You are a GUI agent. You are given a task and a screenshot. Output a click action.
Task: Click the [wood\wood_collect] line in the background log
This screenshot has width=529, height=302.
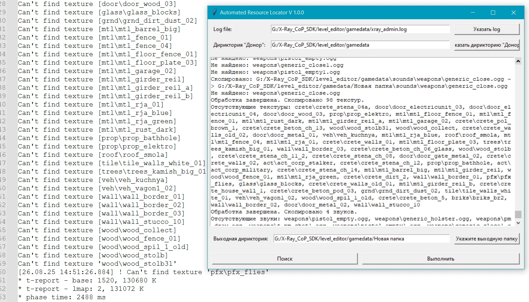pyautogui.click(x=97, y=230)
